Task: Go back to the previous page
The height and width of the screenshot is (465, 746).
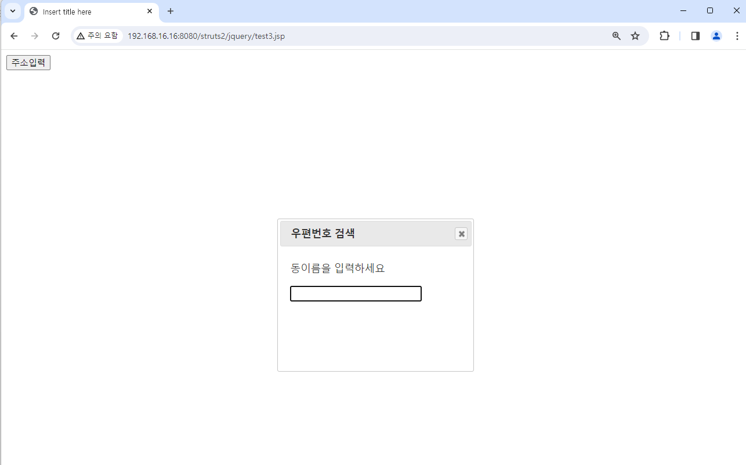Action: pos(15,36)
